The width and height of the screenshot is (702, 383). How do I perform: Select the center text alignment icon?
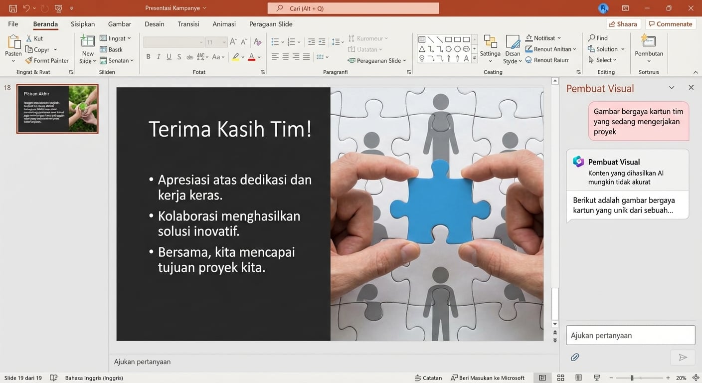[x=285, y=56]
